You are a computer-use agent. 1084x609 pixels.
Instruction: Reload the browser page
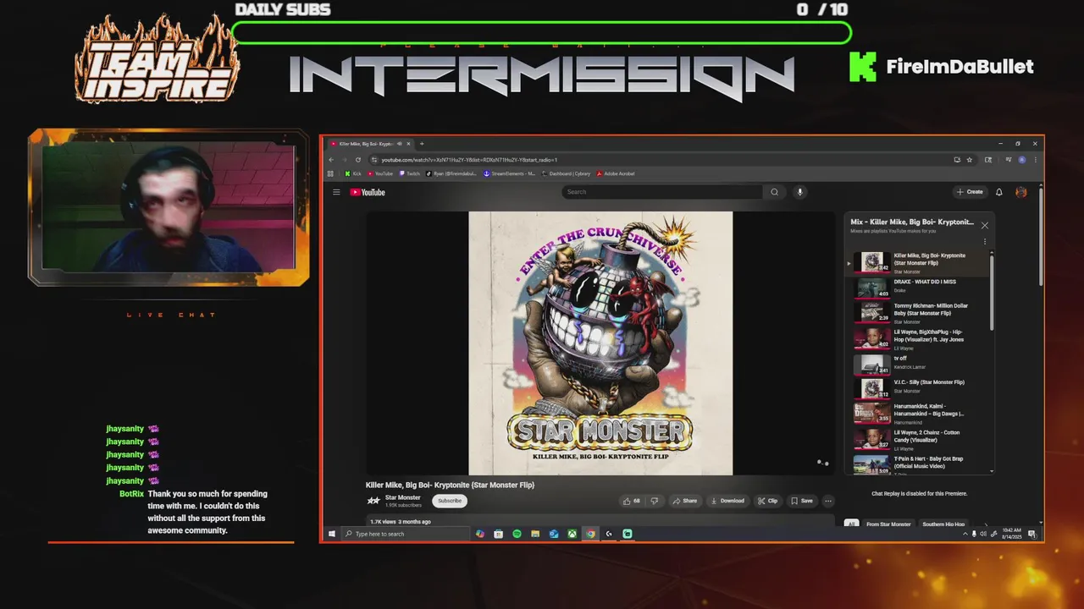[x=357, y=159]
